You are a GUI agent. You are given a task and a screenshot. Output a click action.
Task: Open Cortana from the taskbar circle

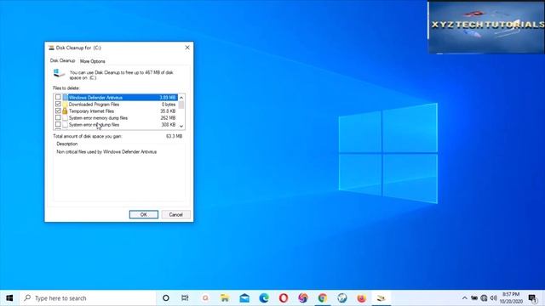point(166,298)
